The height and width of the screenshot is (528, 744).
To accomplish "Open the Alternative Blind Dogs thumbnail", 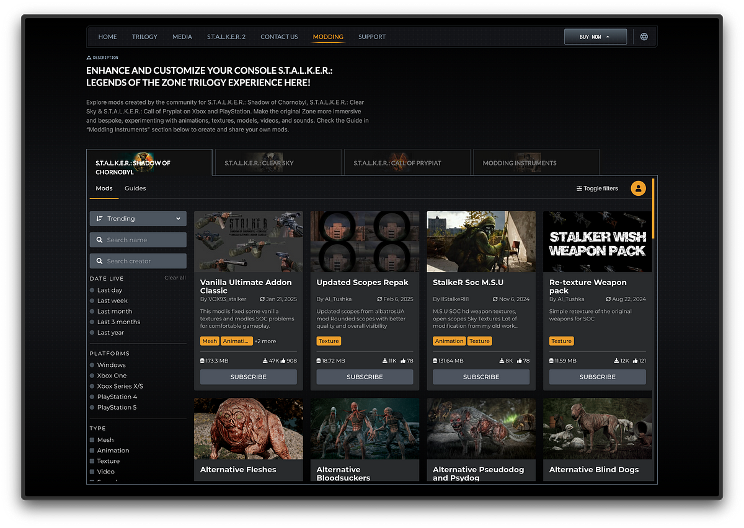I will (x=598, y=428).
